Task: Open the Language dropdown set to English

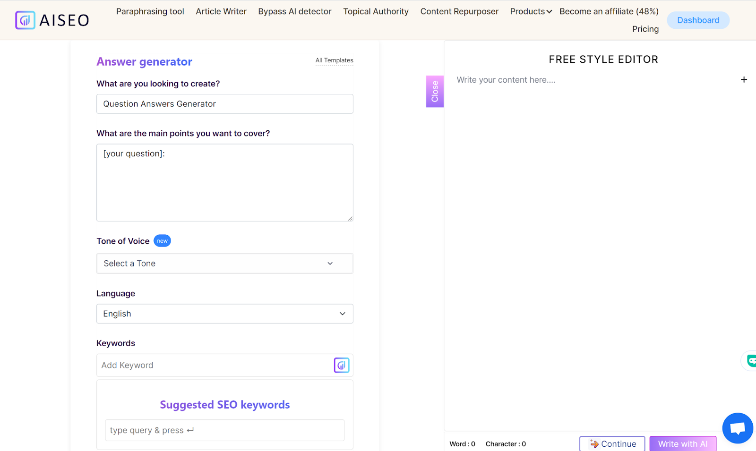Action: click(x=224, y=314)
